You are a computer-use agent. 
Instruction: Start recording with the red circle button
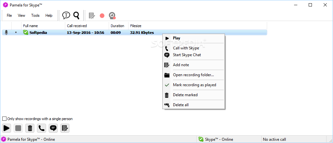click(102, 15)
